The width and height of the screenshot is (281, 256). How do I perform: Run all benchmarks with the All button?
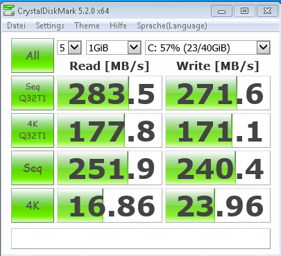tap(33, 56)
